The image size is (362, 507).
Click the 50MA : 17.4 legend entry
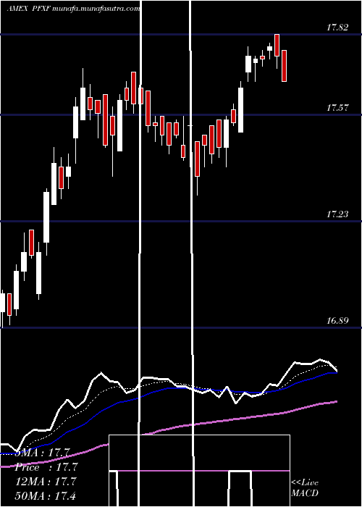click(46, 495)
